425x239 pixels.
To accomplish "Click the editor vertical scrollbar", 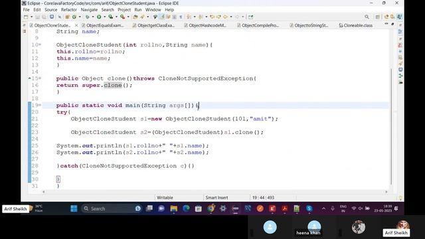I will click(x=391, y=126).
